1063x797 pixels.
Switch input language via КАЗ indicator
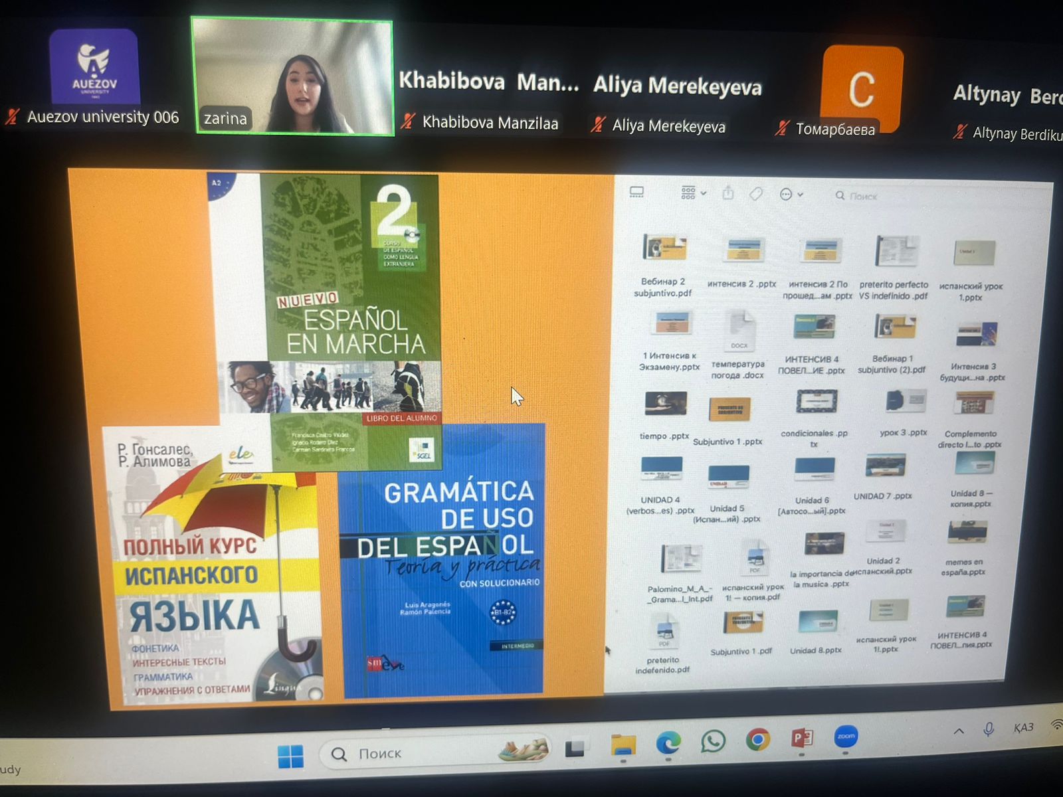pyautogui.click(x=1023, y=727)
